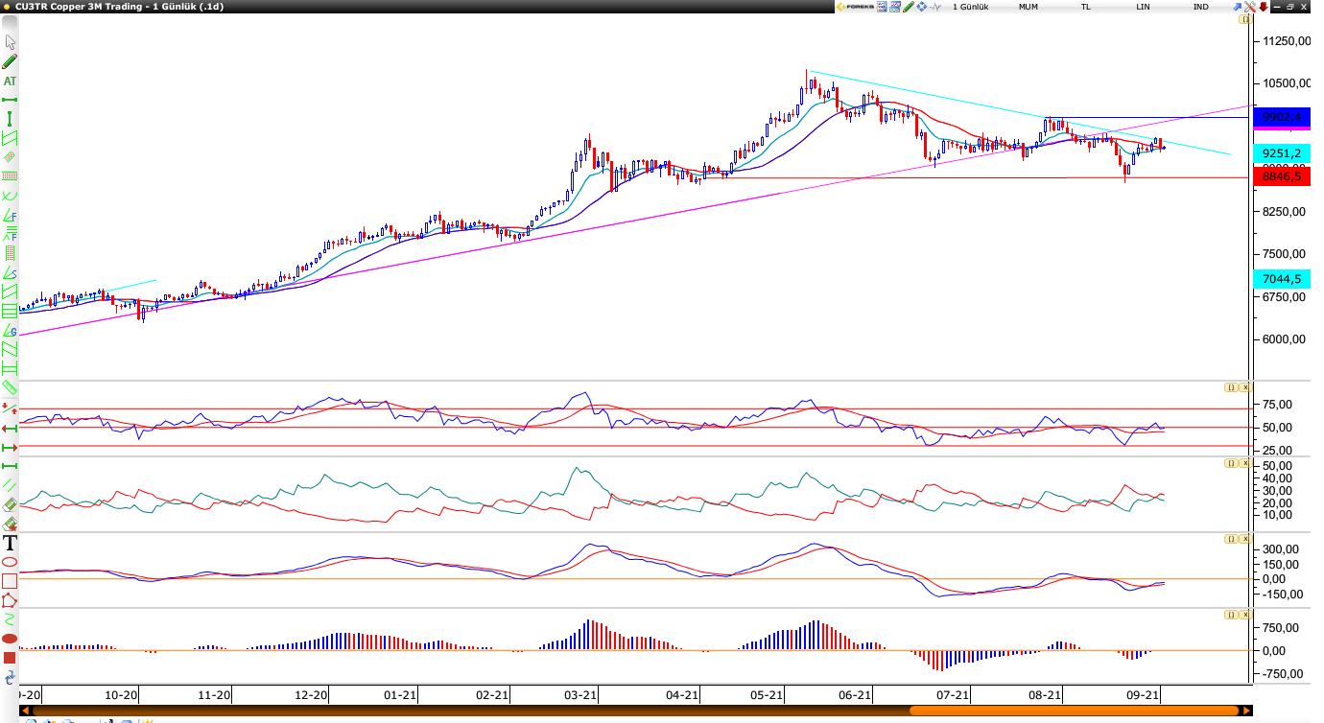
Task: Click the blue refresh arrows icon
Action: click(x=11, y=676)
